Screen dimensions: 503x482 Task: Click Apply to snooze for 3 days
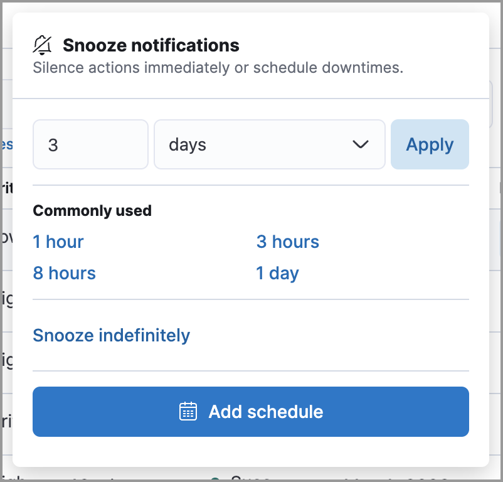pyautogui.click(x=430, y=144)
